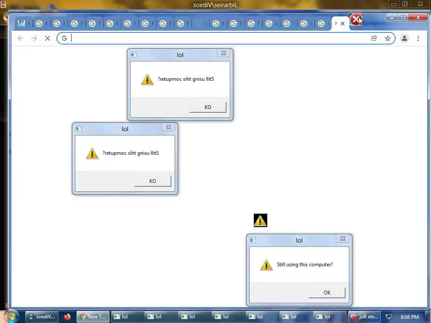Open the last Google tab before the active tab

pos(321,24)
